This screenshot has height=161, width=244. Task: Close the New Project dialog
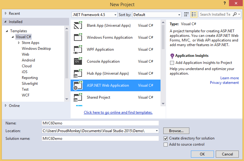236,3
